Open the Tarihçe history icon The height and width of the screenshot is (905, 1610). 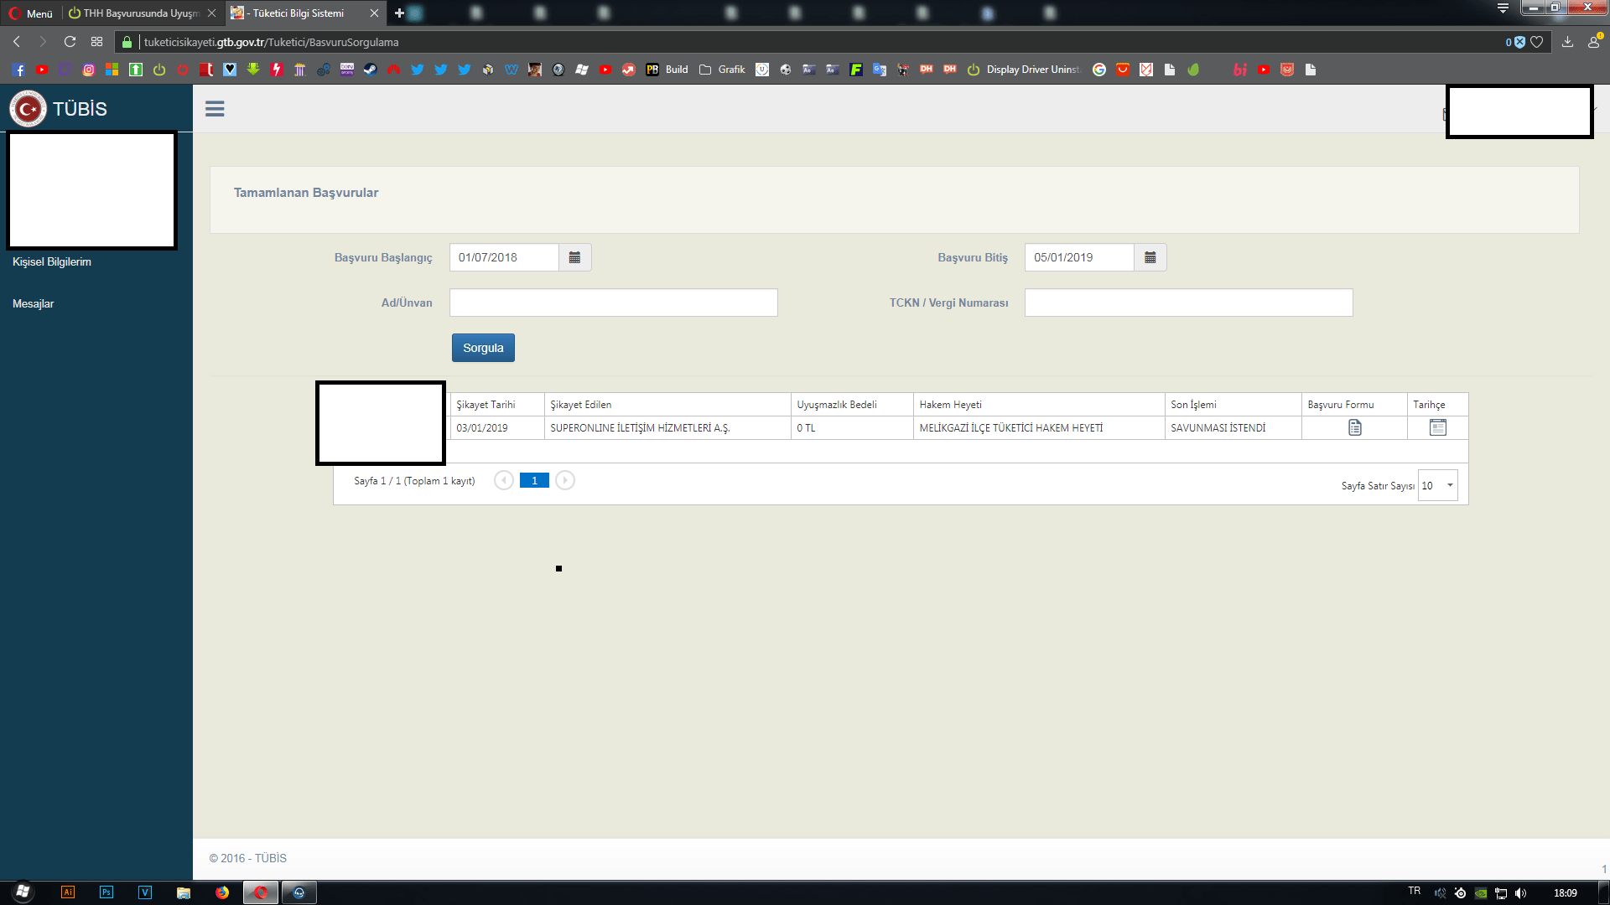click(1437, 427)
